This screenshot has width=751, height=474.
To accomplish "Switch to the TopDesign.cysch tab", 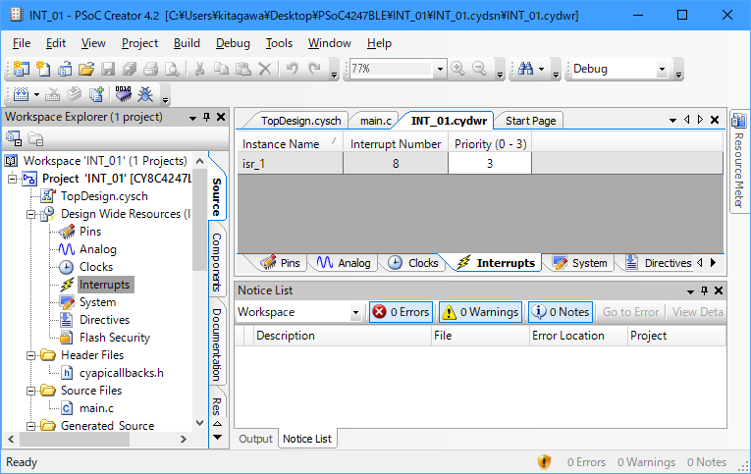I will coord(299,121).
